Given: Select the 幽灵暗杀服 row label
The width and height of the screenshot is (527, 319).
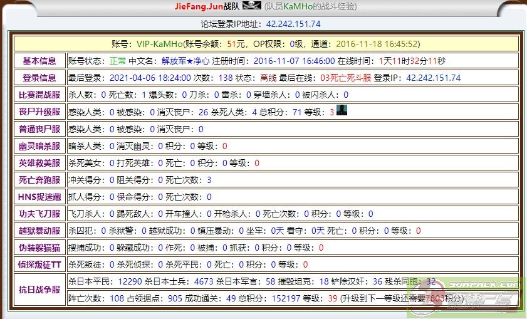Looking at the screenshot, I should (39, 146).
